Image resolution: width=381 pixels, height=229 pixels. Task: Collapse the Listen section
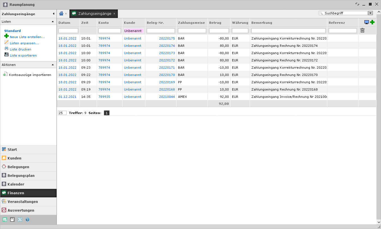53,22
